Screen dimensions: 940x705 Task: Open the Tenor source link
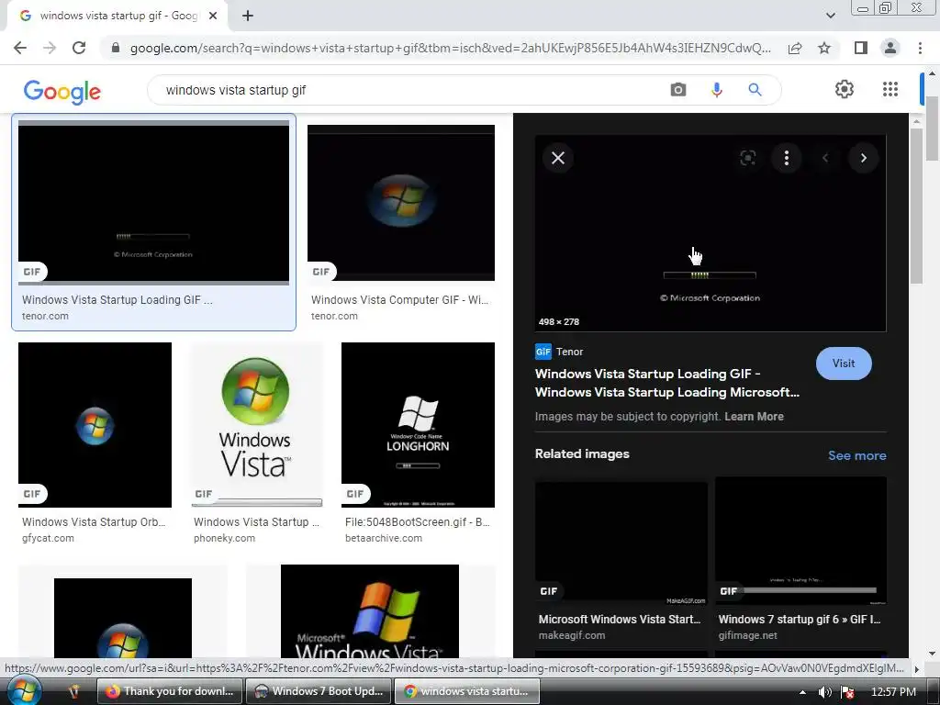[x=559, y=352]
